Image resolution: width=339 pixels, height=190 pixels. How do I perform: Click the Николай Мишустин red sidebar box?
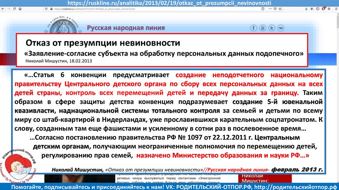point(265,178)
